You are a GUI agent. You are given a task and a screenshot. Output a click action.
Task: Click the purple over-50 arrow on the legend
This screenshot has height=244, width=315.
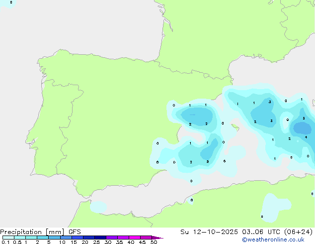tap(157, 238)
